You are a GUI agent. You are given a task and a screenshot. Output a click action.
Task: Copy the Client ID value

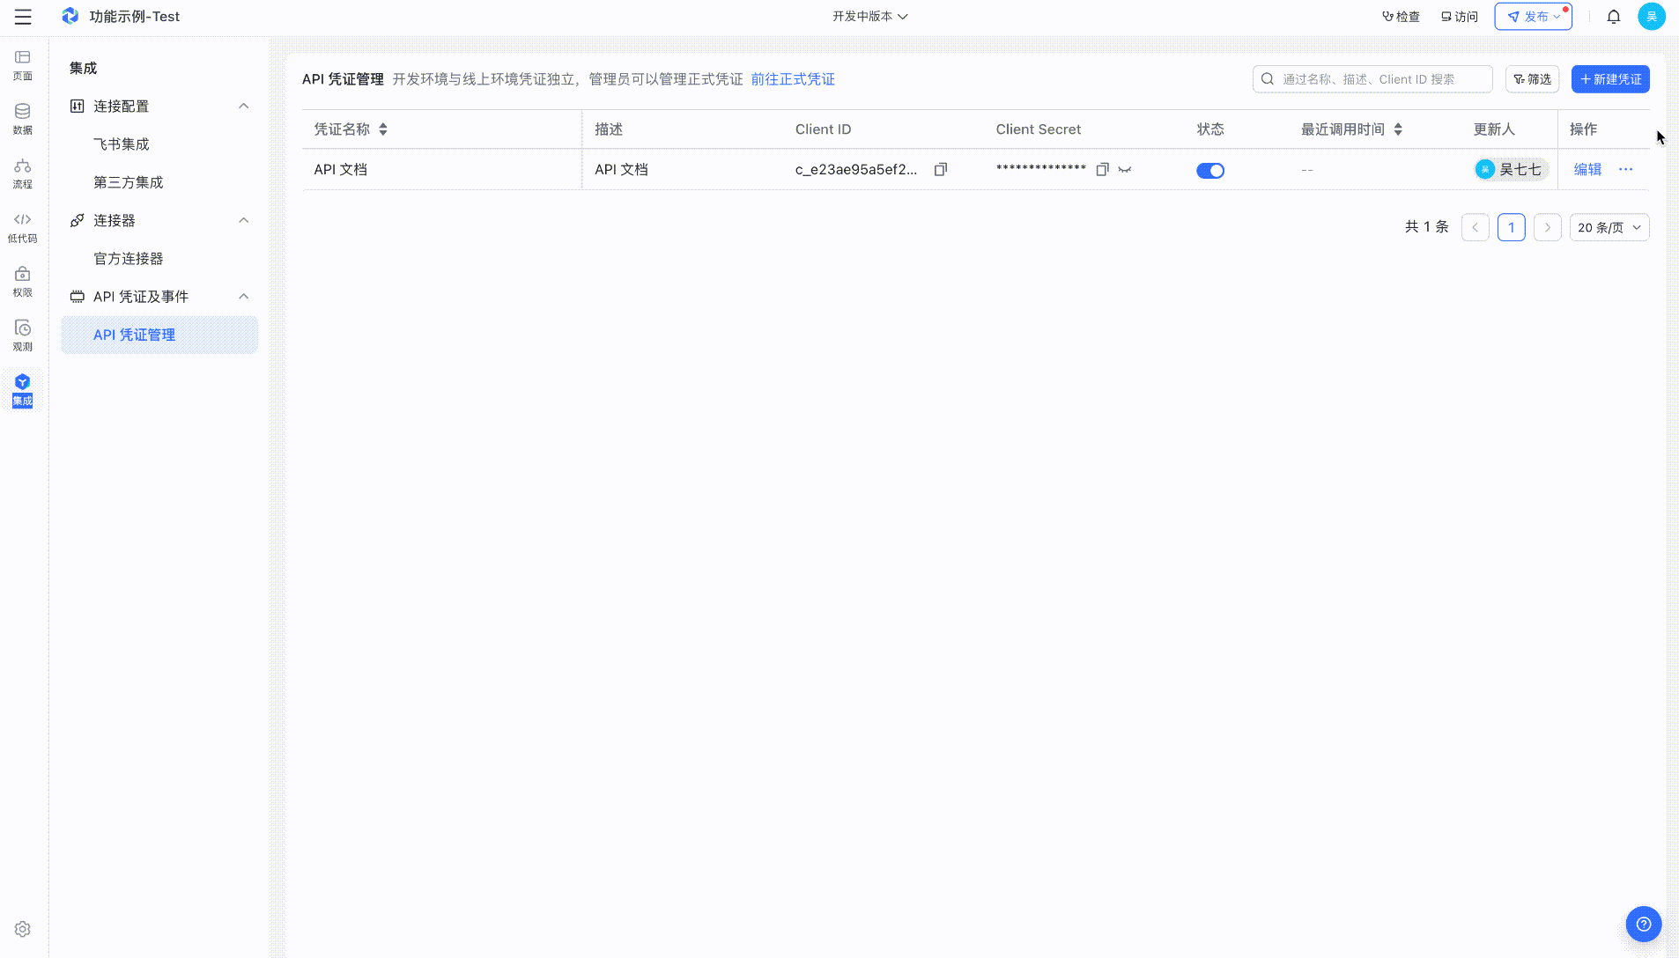click(x=941, y=168)
